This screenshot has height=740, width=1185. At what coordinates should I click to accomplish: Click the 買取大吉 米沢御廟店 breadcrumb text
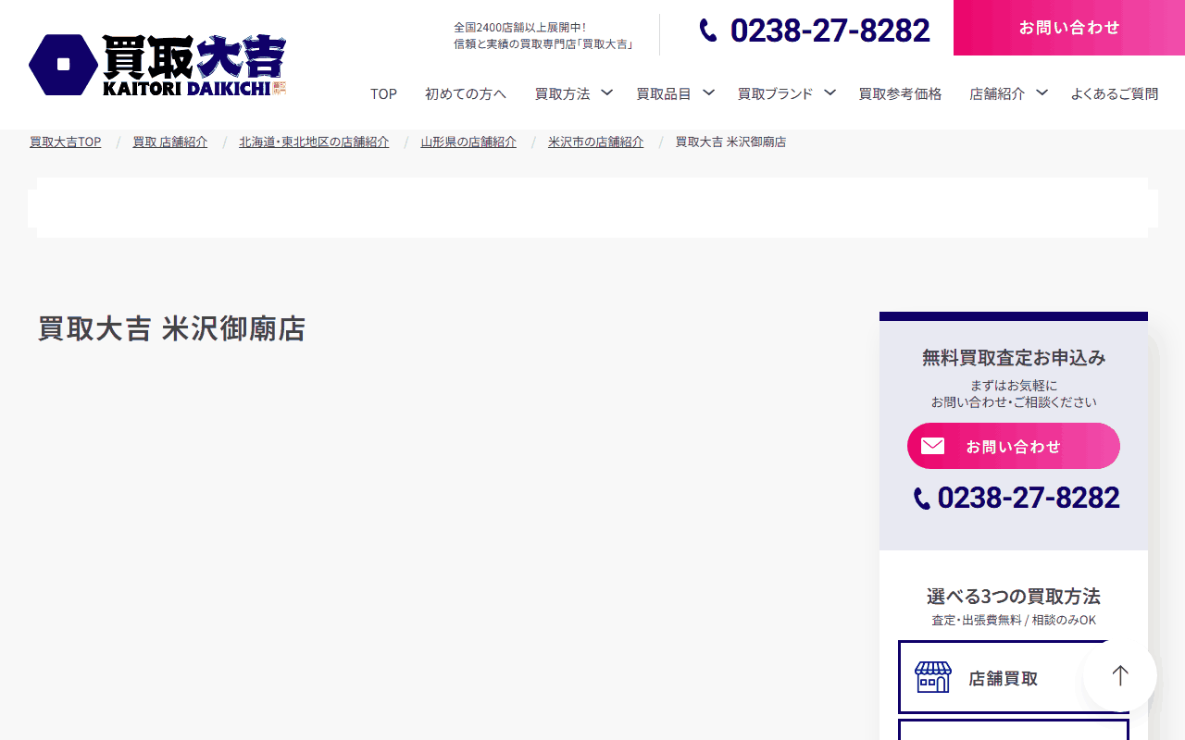point(730,142)
